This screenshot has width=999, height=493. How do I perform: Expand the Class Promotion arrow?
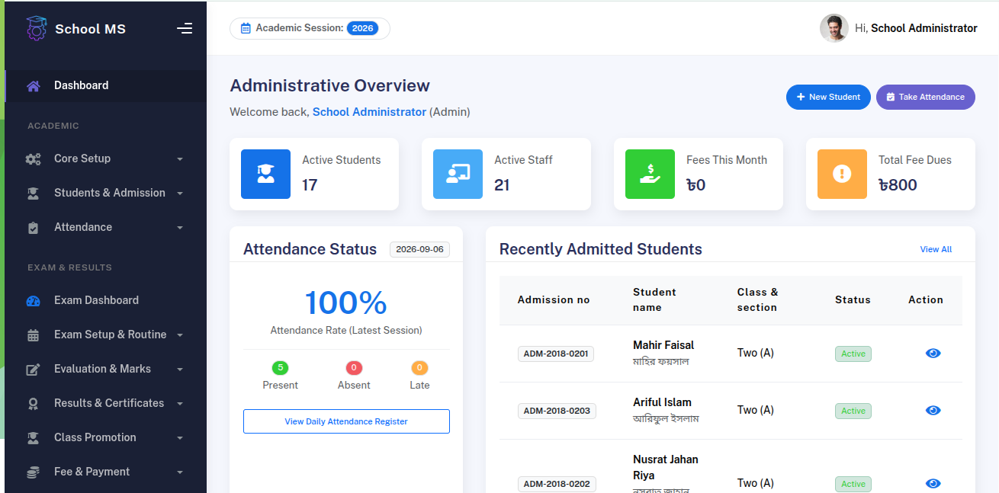(x=180, y=438)
